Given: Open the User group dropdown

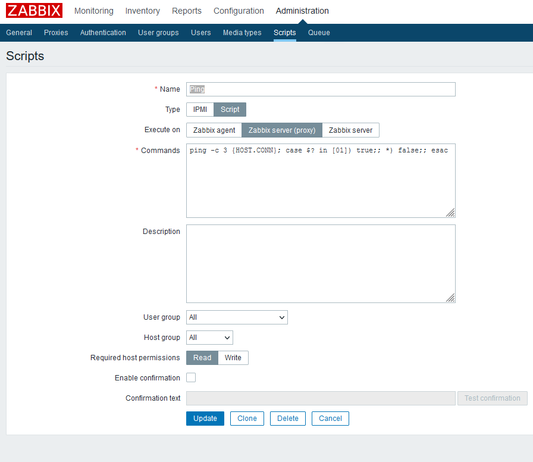Looking at the screenshot, I should click(237, 317).
